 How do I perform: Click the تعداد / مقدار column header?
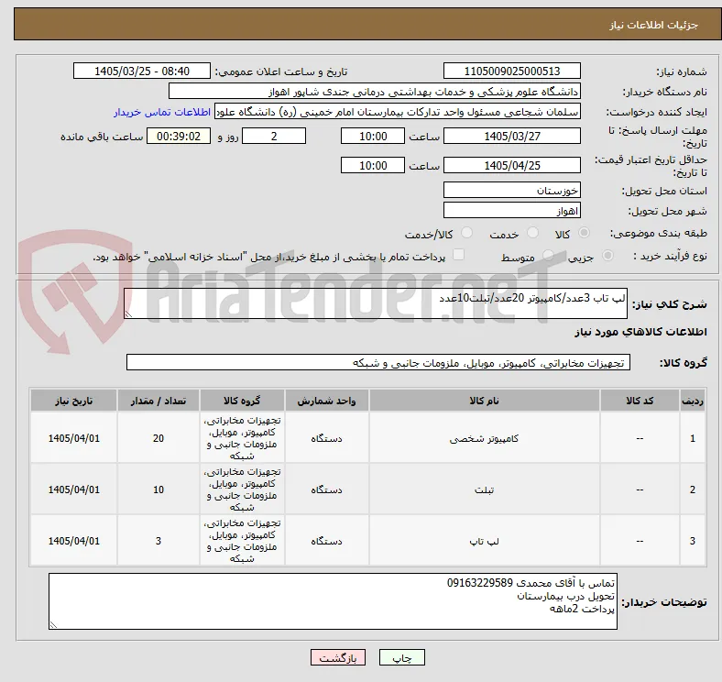pos(159,401)
